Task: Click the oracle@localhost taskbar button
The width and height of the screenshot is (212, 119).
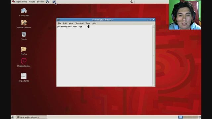Action: coord(31,117)
